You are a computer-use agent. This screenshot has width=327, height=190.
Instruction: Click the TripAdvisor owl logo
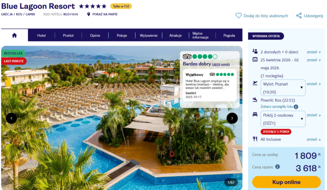coord(187,56)
